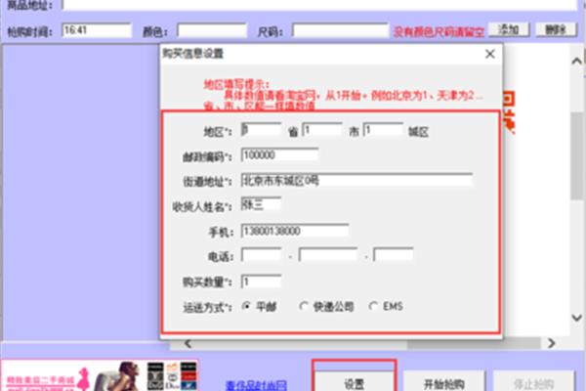586x391 pixels.
Task: Click the 电话 middle number field
Action: point(328,255)
